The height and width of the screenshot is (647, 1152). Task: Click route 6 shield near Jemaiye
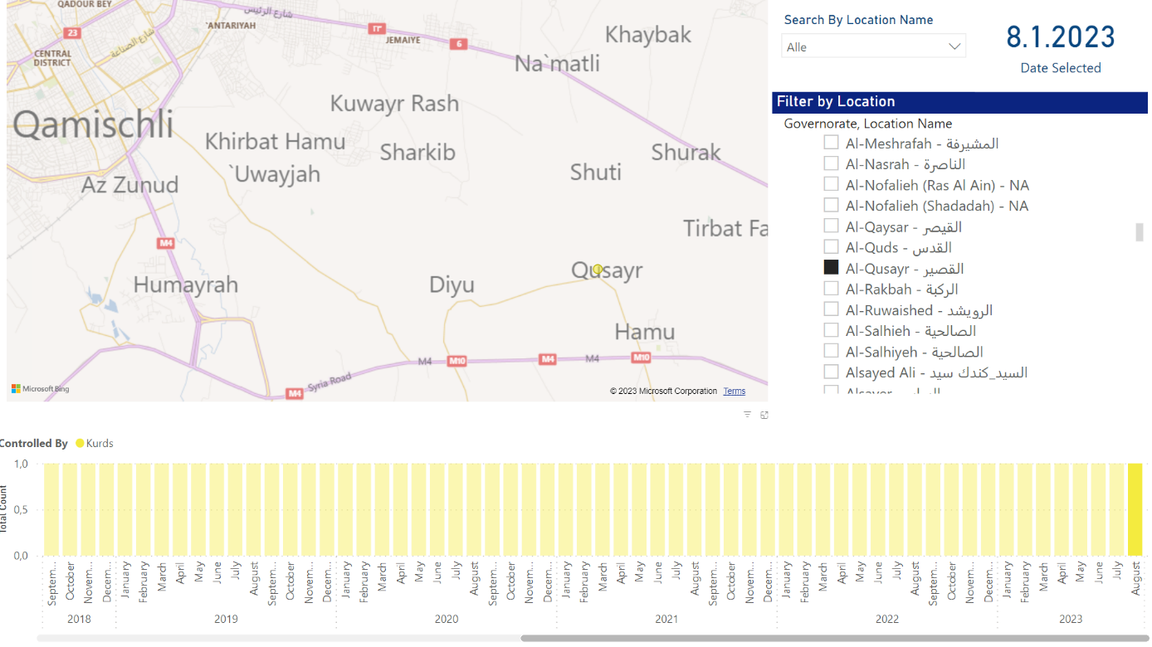pyautogui.click(x=459, y=44)
